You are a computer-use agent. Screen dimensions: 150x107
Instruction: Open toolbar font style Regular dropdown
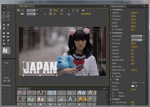(x=32, y=14)
